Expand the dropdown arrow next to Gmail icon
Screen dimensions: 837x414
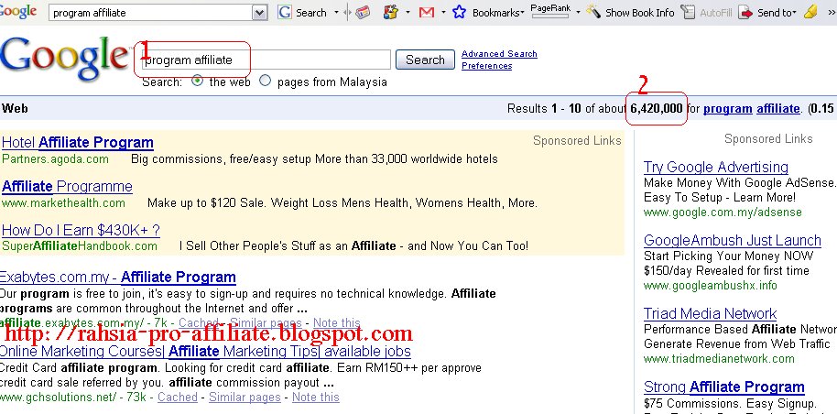pos(443,13)
